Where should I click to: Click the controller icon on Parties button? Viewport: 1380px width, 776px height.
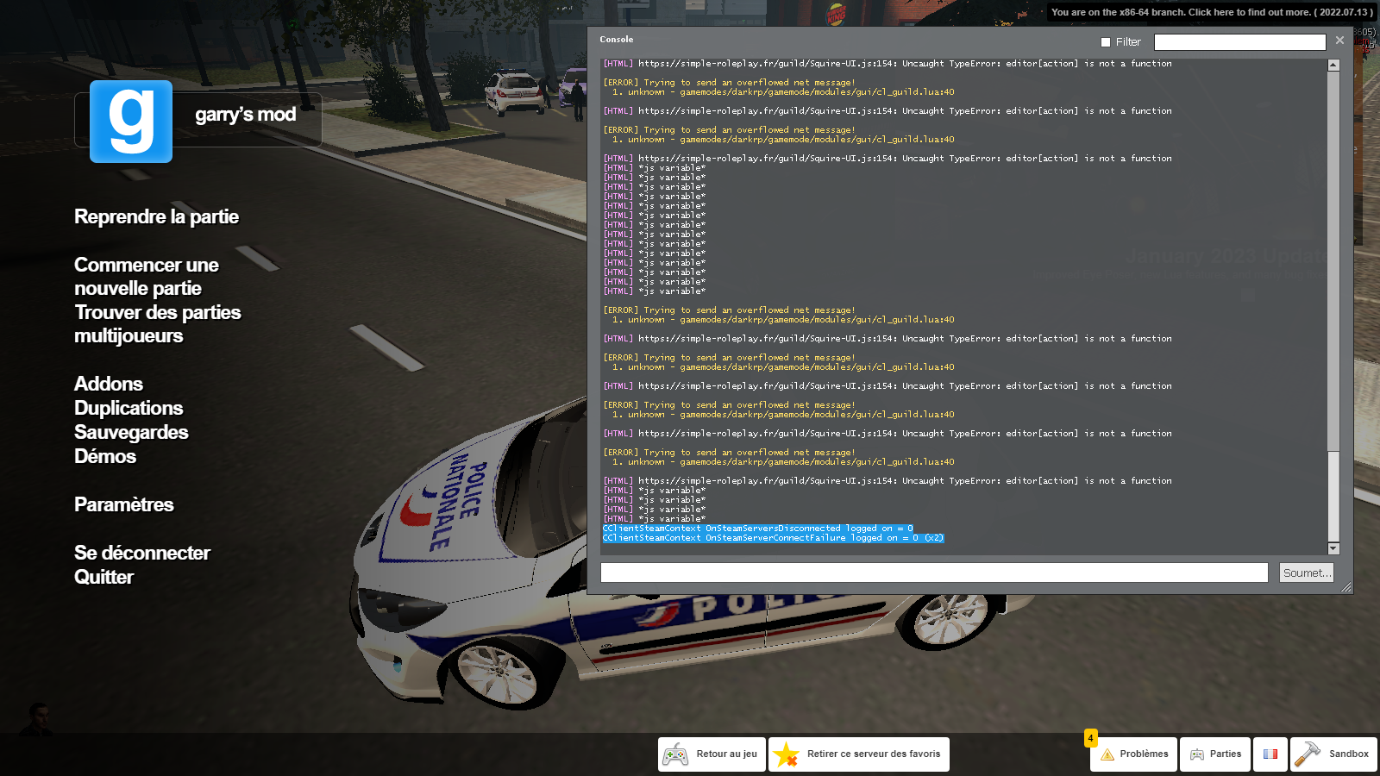[x=1197, y=754]
